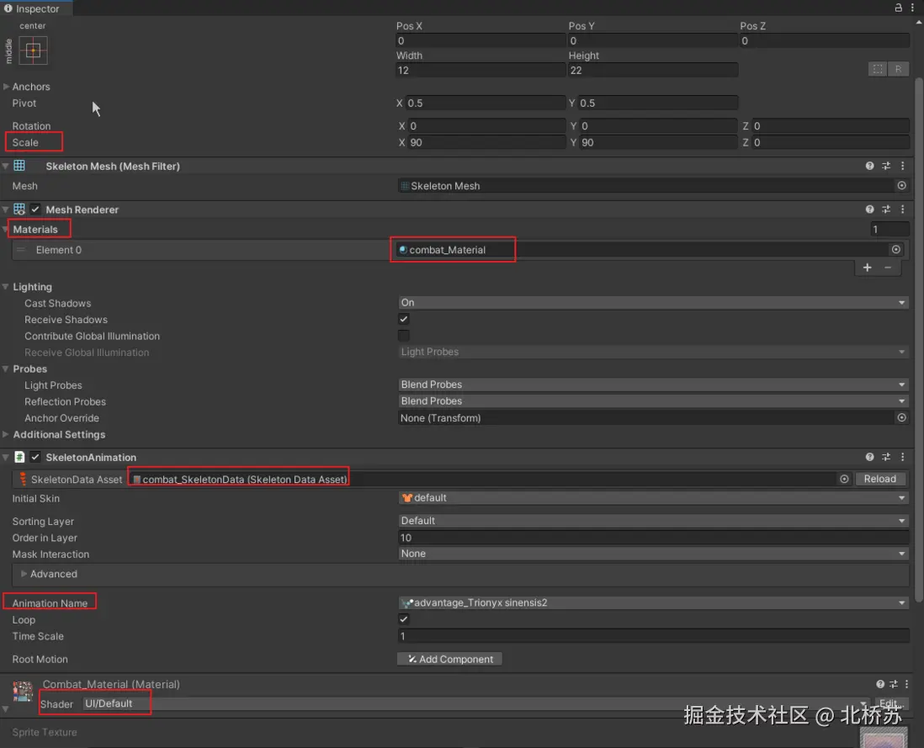The image size is (924, 748).
Task: Disable the SkeletonAnimation component checkbox
Action: pos(35,457)
